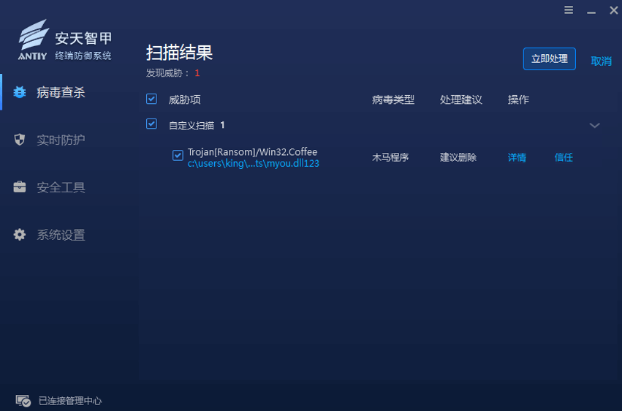Collapse the 自定义扫描 group with the chevron

pyautogui.click(x=594, y=125)
